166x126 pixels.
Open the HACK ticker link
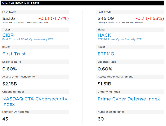click(104, 35)
